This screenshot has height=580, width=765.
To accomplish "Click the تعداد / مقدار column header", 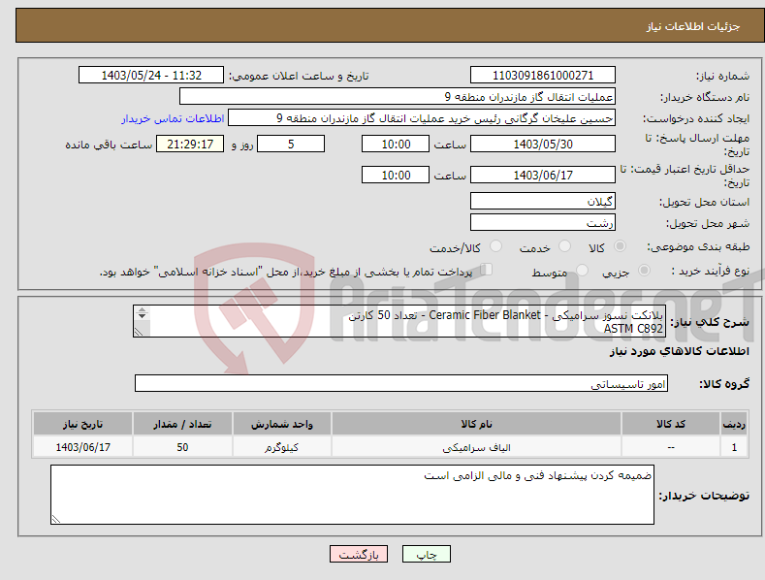I will [182, 424].
